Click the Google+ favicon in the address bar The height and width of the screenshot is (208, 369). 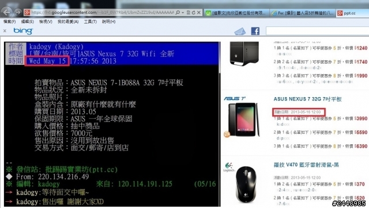tap(27, 13)
